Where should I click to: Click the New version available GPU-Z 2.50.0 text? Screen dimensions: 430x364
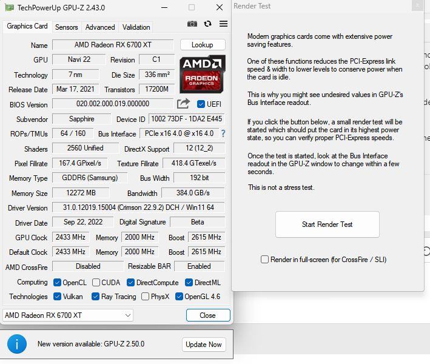pos(91,344)
